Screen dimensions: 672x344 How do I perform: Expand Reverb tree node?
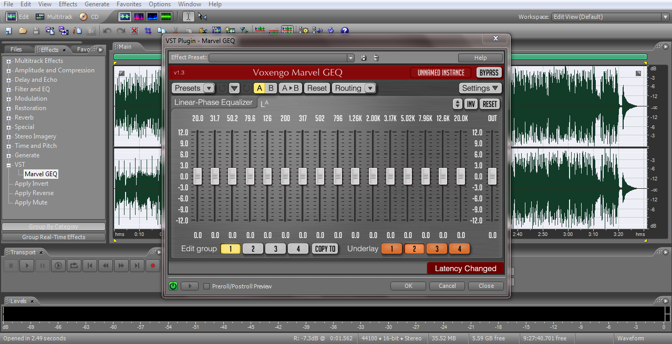tap(9, 118)
